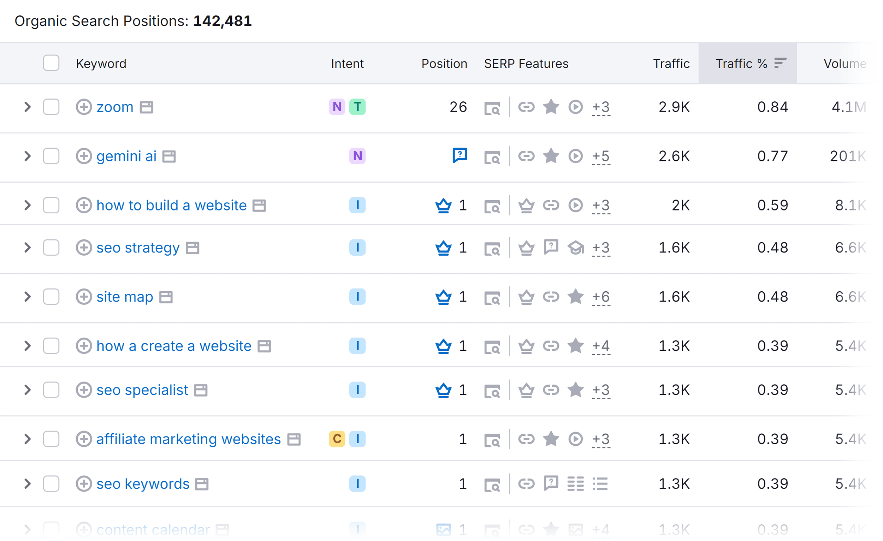Click video icon in affiliate marketing websites row
The height and width of the screenshot is (541, 883).
(575, 439)
